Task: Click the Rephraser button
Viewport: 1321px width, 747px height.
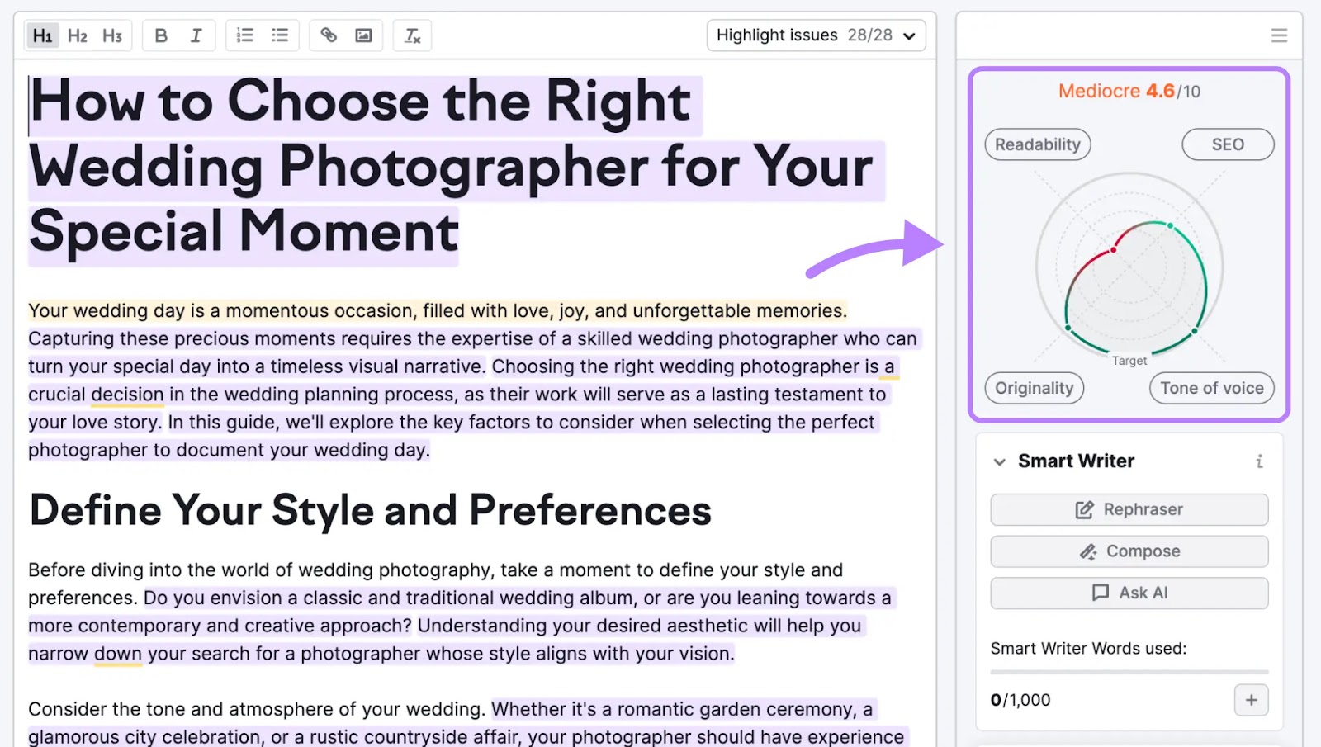Action: point(1129,509)
